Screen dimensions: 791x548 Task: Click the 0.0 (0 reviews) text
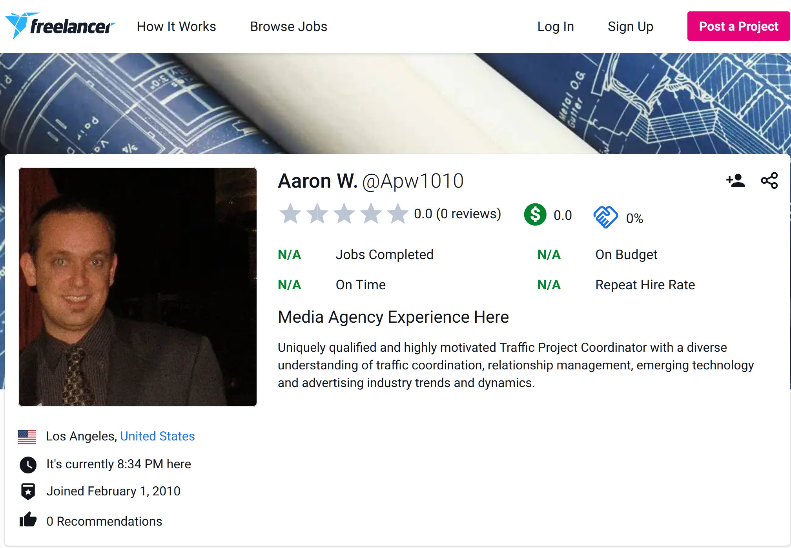[457, 214]
